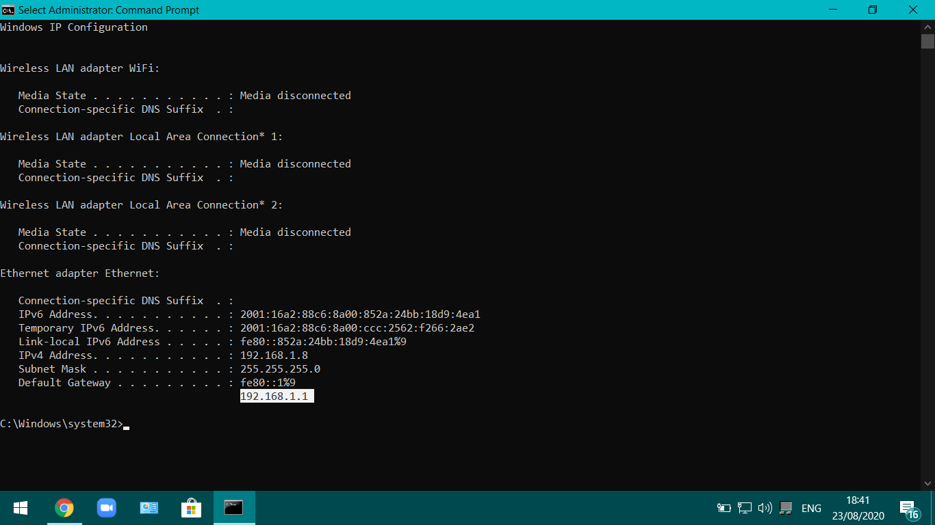Click the highlighted 192.168.1.1 gateway address
The image size is (935, 525).
(277, 396)
